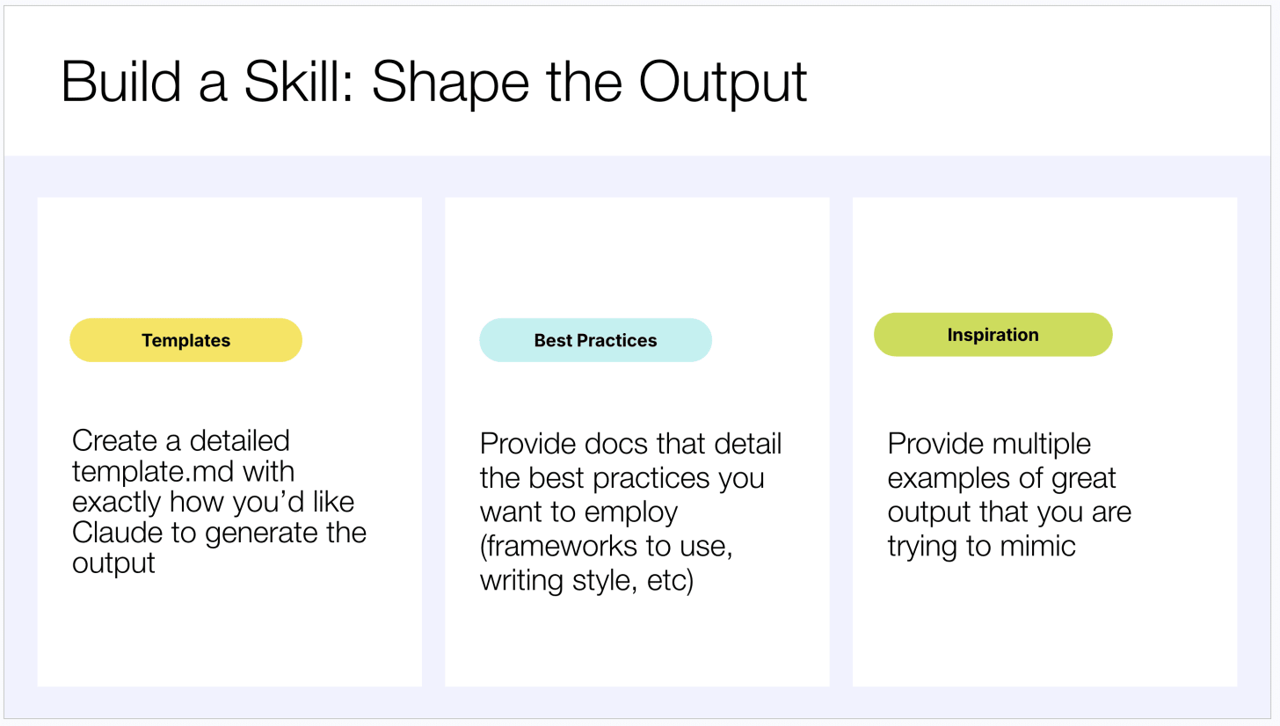The height and width of the screenshot is (726, 1280).
Task: Select the left white card containing Templates
Action: (229, 441)
